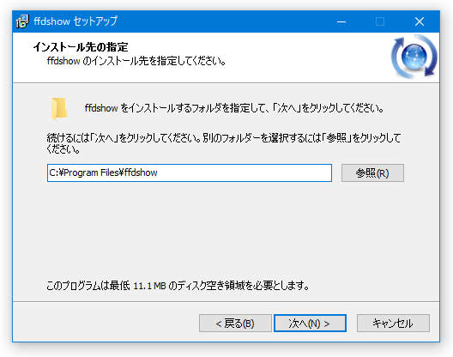Viewport: 453px width, 357px height.
Task: Click the 'ffdshow セットアップ' title text
Action: [75, 21]
